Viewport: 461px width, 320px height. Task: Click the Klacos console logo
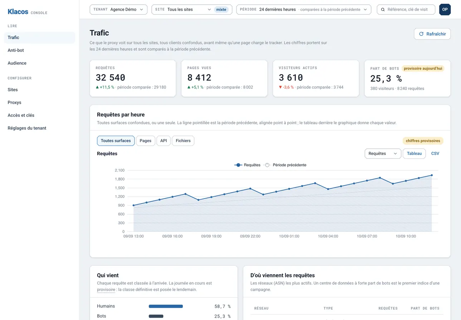point(27,12)
